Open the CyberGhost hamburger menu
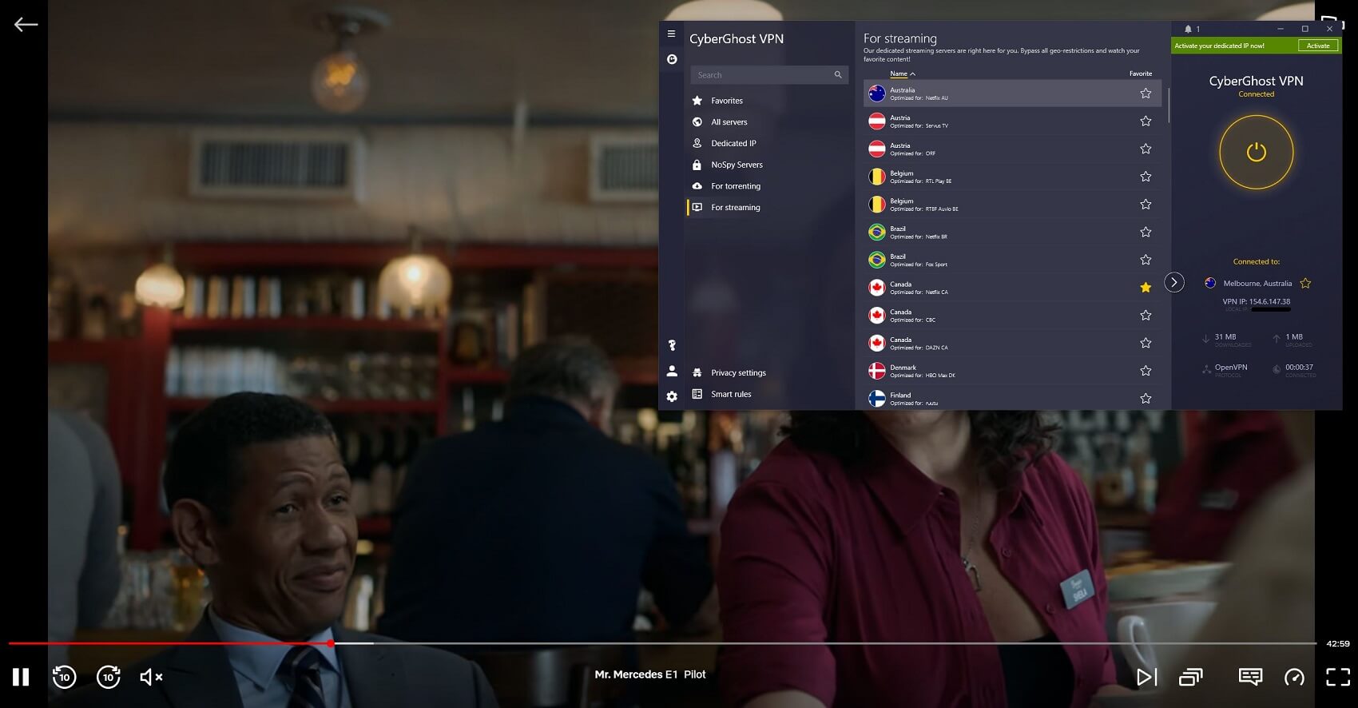The height and width of the screenshot is (708, 1358). [x=671, y=34]
